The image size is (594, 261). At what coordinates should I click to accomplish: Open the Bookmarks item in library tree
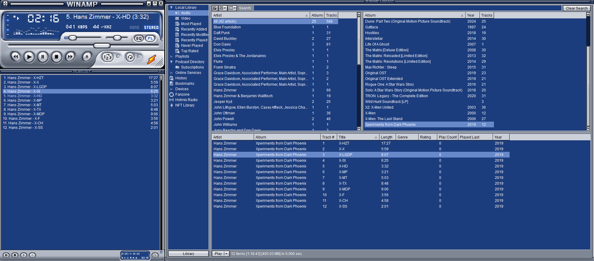(185, 84)
